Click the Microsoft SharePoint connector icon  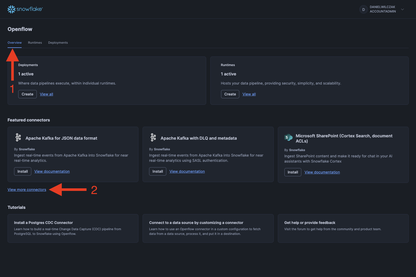[288, 137]
